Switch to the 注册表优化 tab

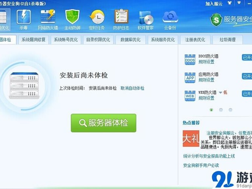(195, 40)
